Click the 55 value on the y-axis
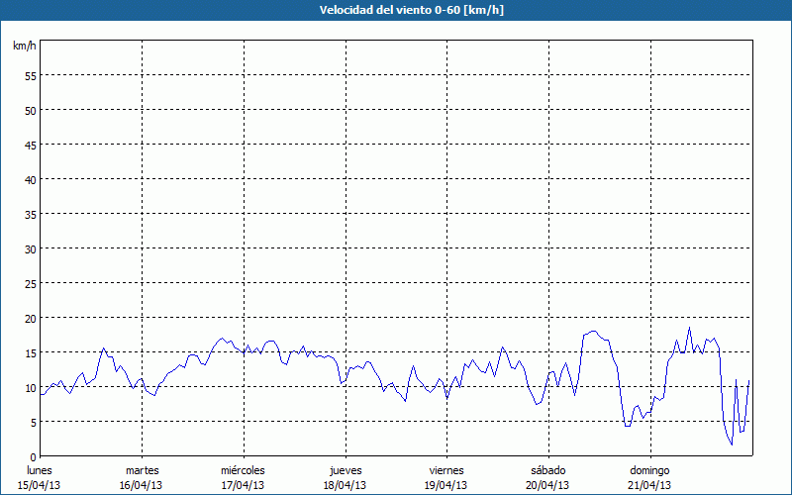The width and height of the screenshot is (792, 495). pos(30,75)
